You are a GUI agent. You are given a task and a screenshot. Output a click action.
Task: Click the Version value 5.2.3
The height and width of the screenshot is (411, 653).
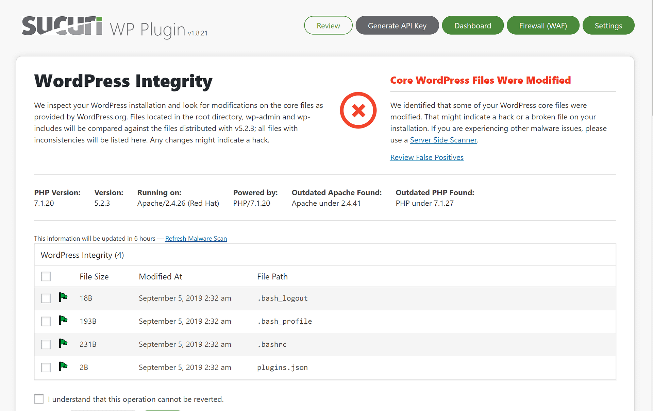(x=102, y=203)
